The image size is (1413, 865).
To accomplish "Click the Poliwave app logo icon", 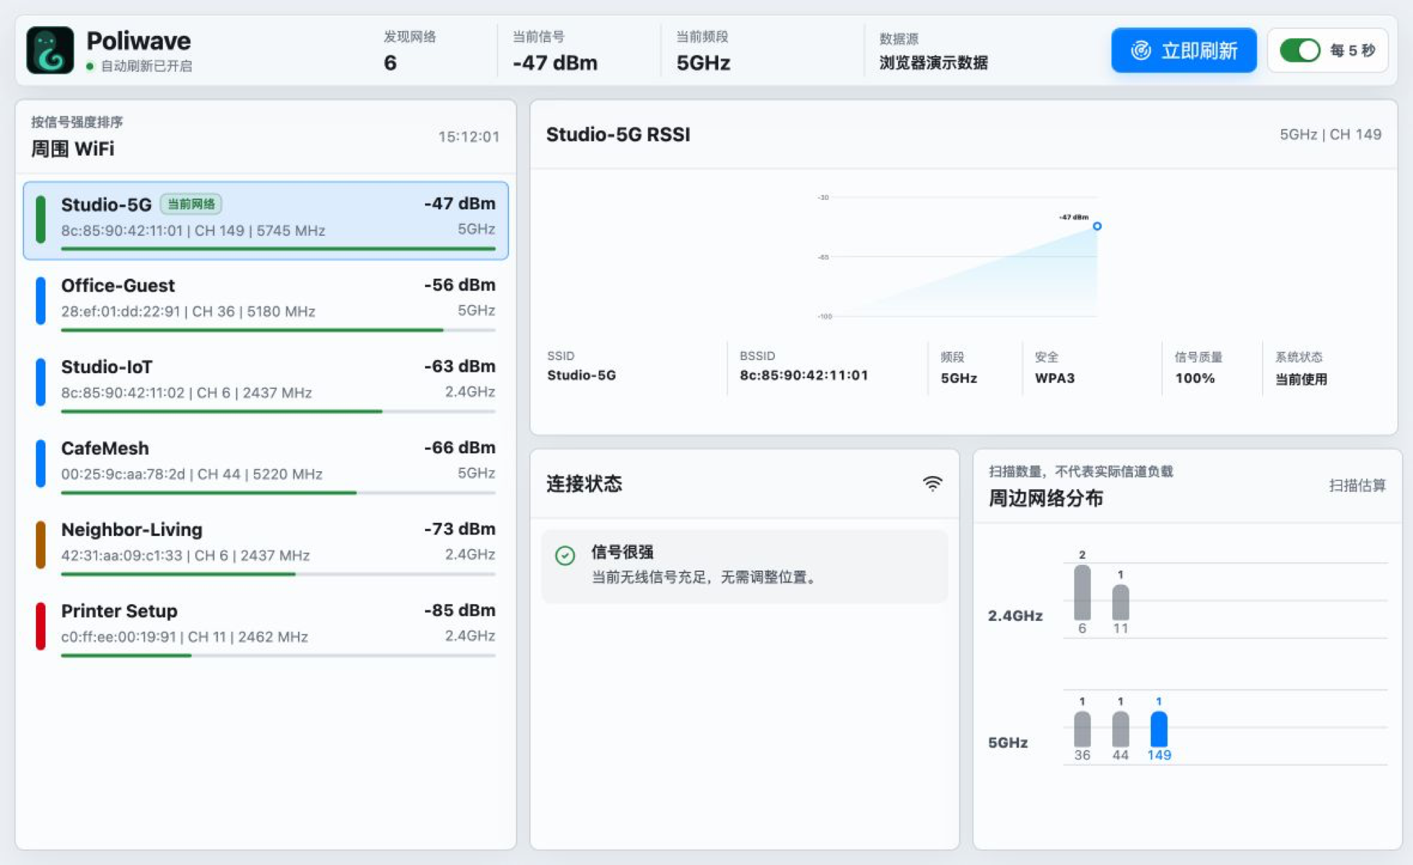I will pyautogui.click(x=50, y=50).
